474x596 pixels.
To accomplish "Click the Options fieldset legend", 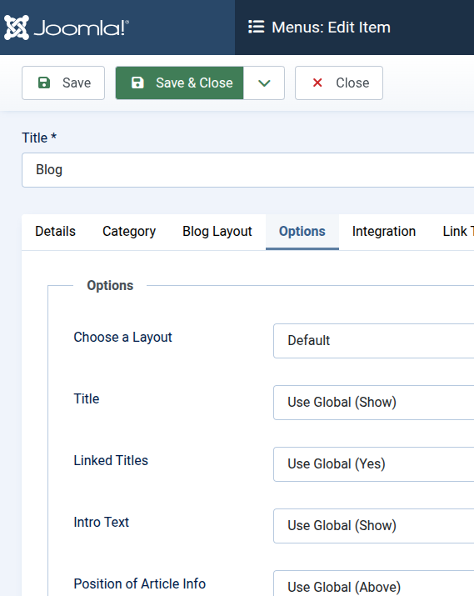I will 110,285.
